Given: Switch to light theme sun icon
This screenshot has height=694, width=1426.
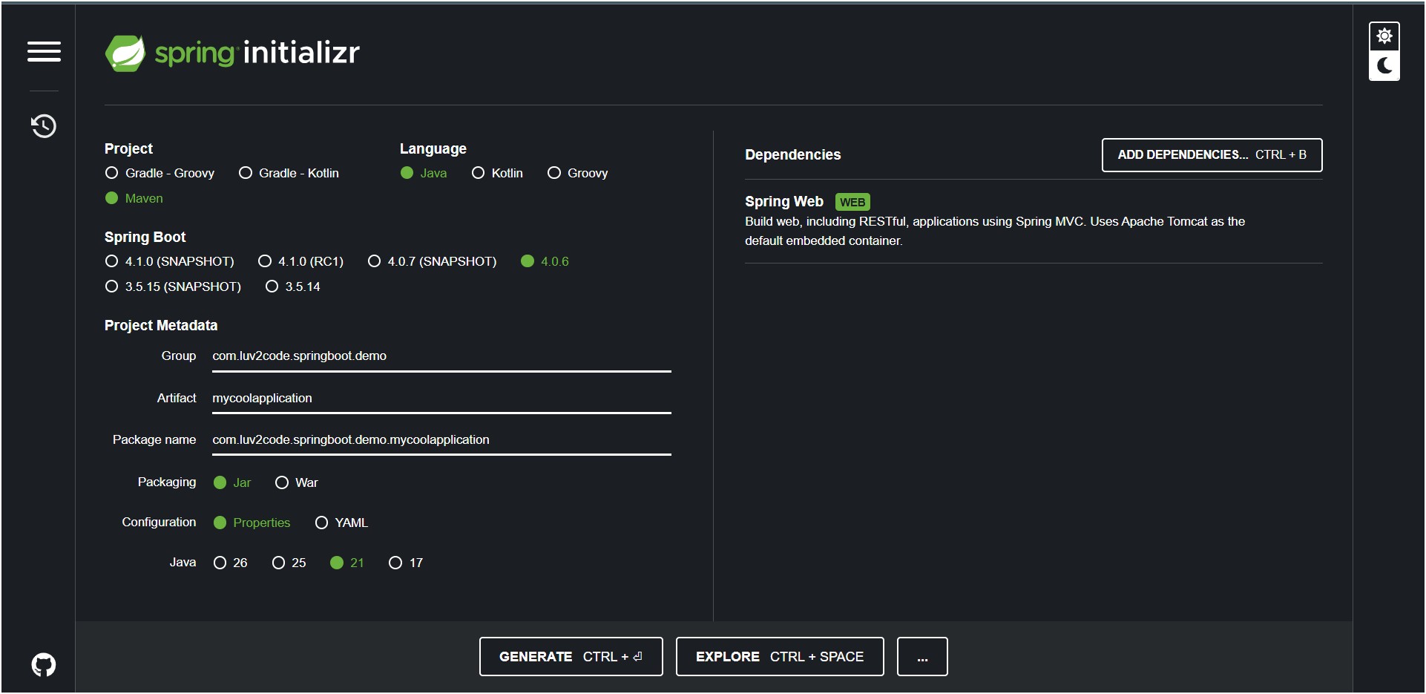Looking at the screenshot, I should [x=1384, y=36].
